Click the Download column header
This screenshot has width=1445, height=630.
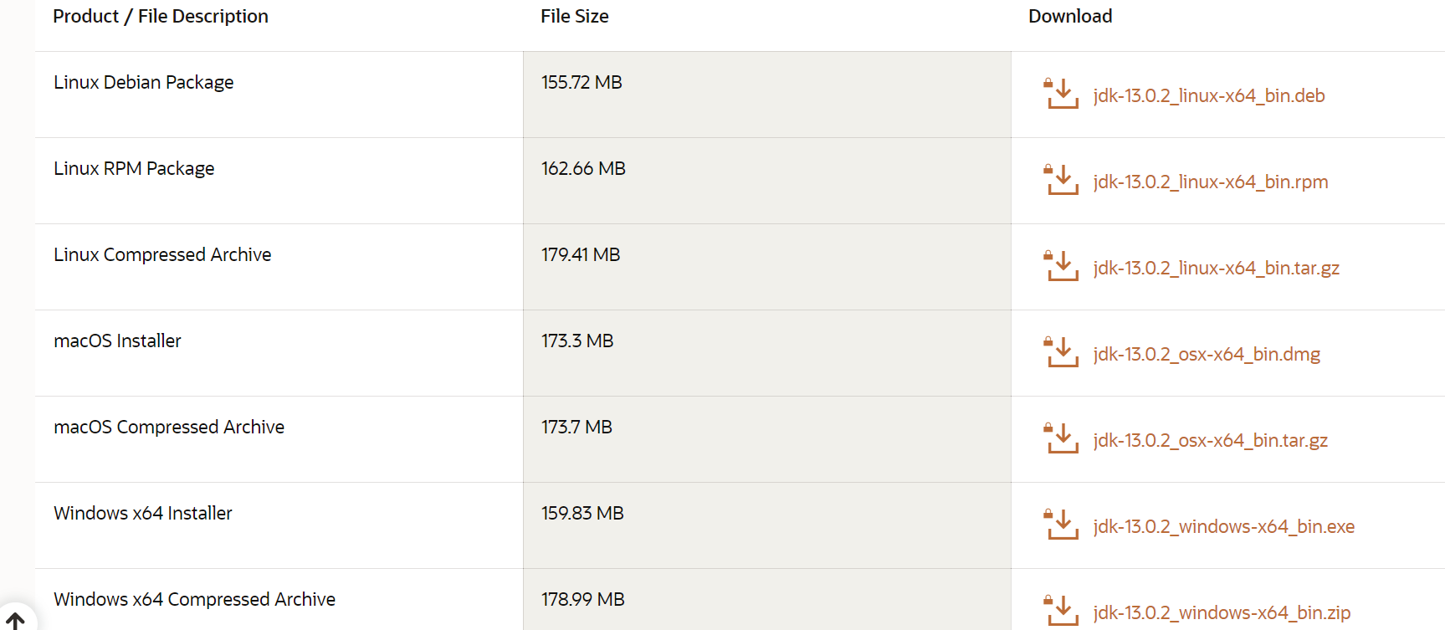point(1070,17)
